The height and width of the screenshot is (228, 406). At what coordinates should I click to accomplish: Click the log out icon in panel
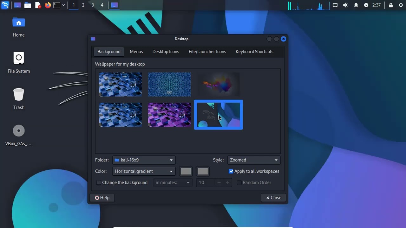click(x=401, y=5)
